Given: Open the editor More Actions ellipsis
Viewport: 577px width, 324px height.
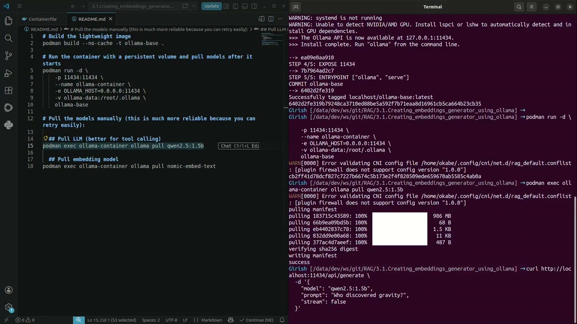Looking at the screenshot, I should 280,19.
